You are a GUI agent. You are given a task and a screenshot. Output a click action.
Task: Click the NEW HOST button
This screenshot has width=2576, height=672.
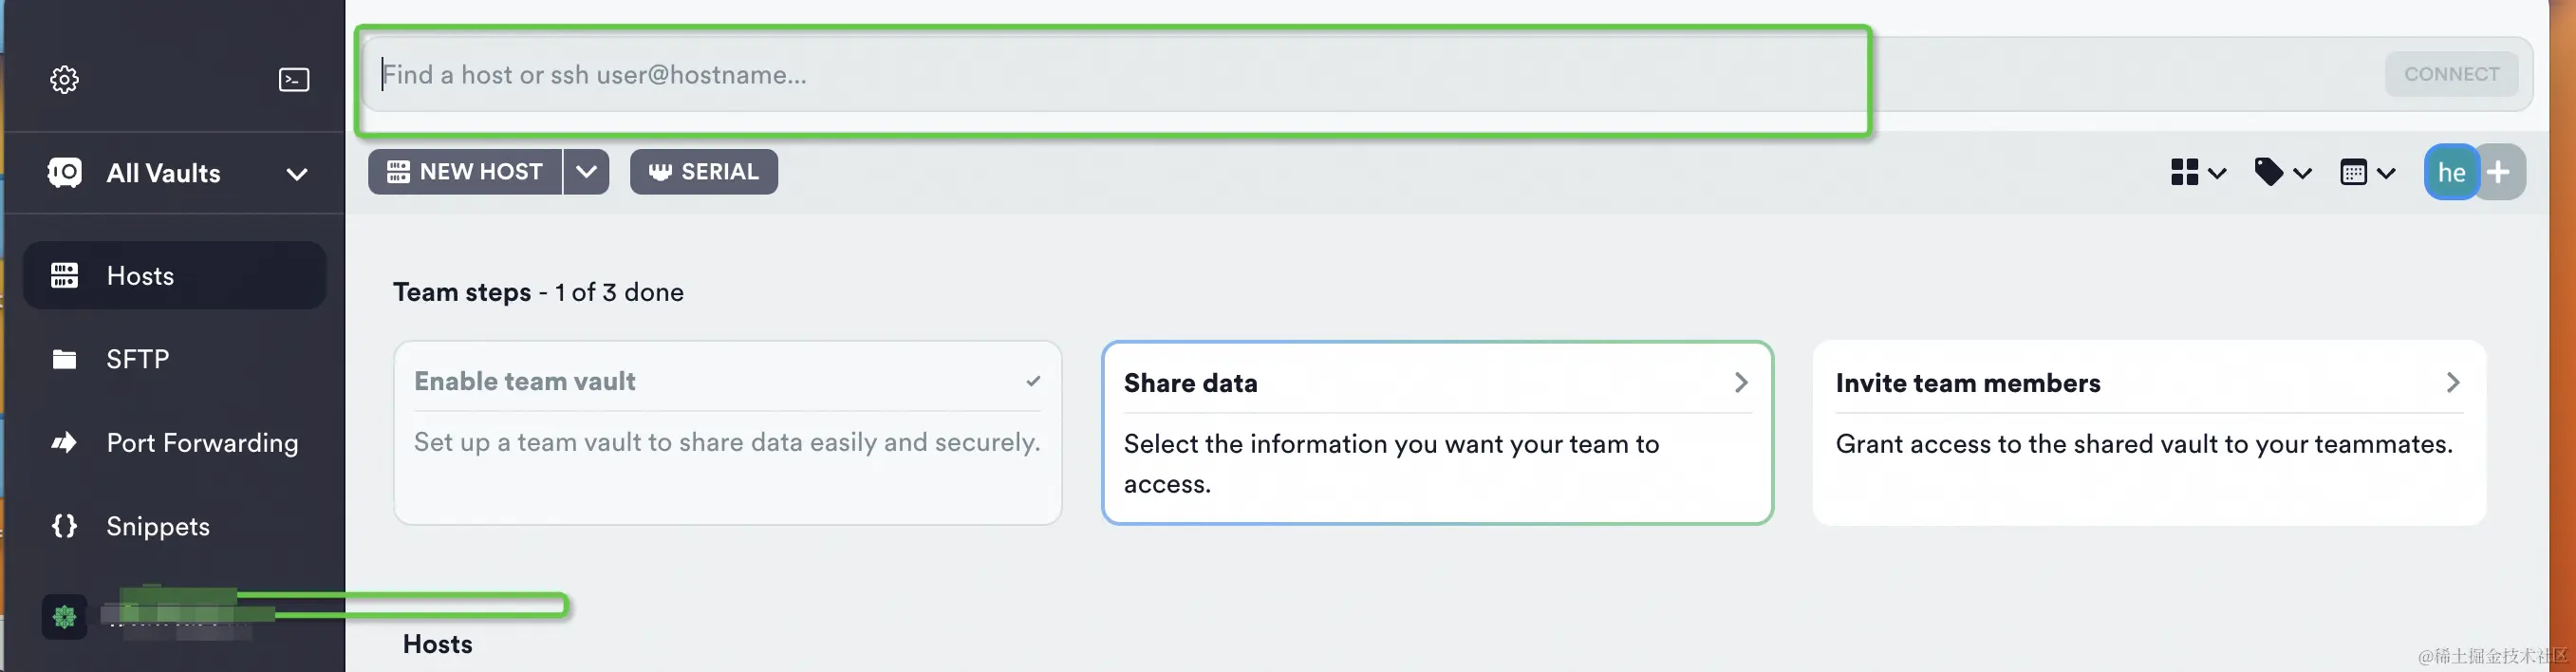465,172
